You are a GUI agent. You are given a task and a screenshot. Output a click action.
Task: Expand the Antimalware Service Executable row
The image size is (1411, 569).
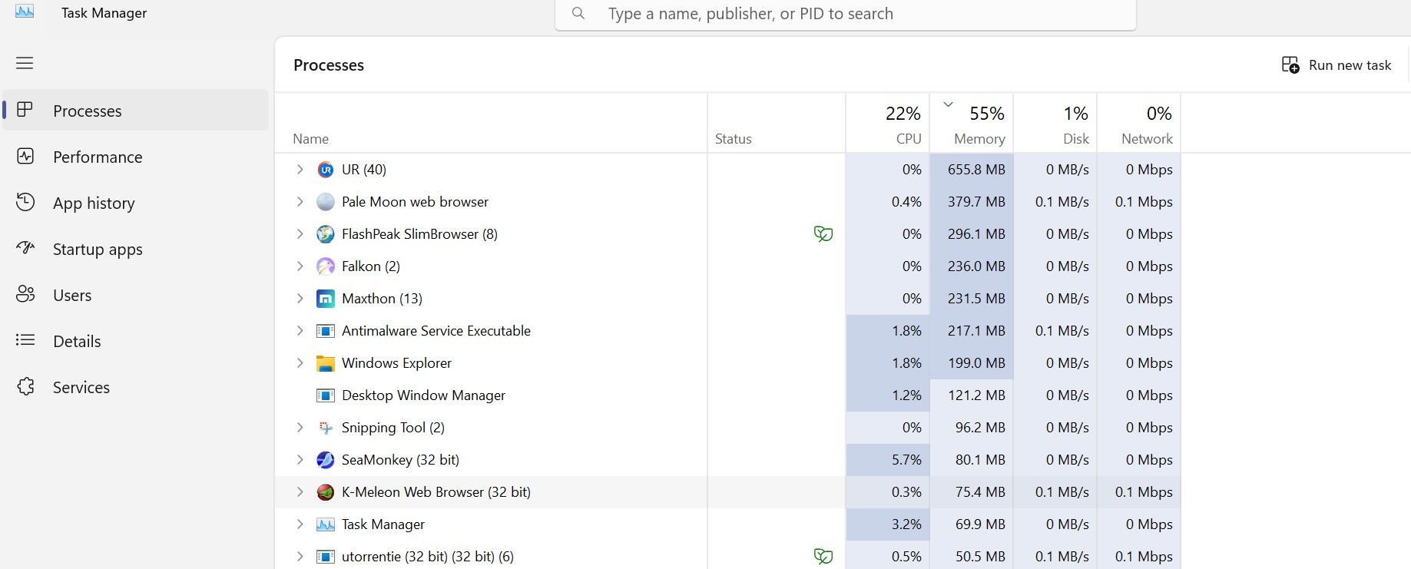(x=300, y=331)
